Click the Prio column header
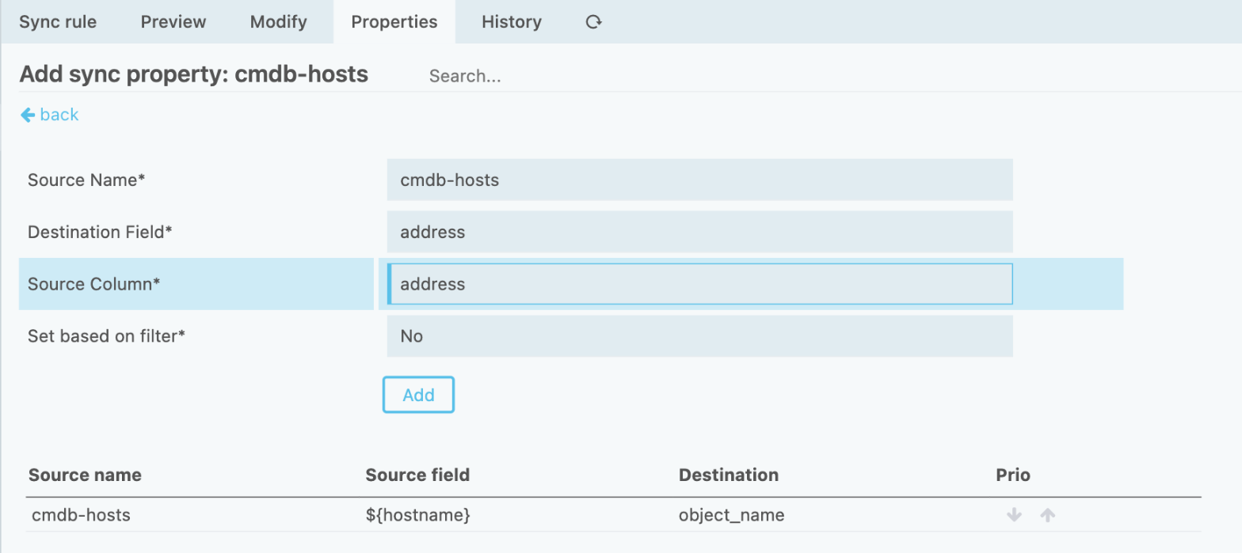The image size is (1242, 553). click(1013, 475)
